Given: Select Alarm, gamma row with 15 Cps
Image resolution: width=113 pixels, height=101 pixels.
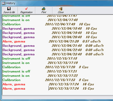Looking at the screenshot, I should click(x=48, y=88).
